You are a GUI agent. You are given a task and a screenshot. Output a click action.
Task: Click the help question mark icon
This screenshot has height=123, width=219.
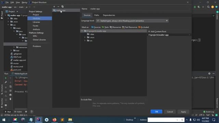[x=31, y=112]
